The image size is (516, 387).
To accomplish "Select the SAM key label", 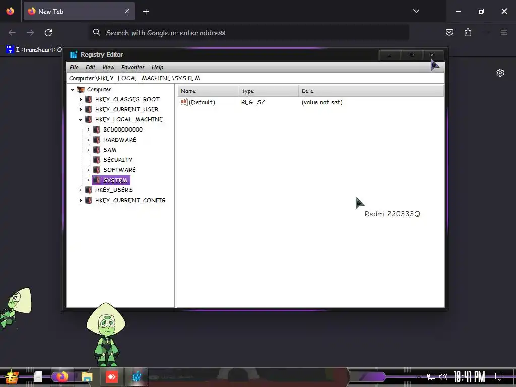I will (x=109, y=150).
